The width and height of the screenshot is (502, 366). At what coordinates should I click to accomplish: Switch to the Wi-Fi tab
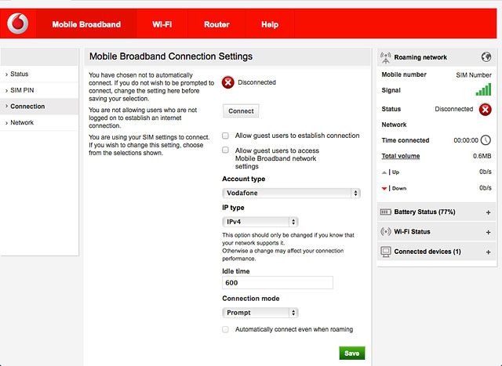pyautogui.click(x=162, y=24)
